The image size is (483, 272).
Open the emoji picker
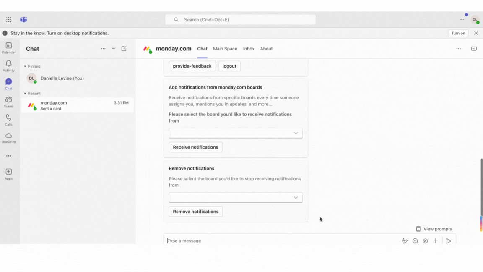pyautogui.click(x=415, y=241)
